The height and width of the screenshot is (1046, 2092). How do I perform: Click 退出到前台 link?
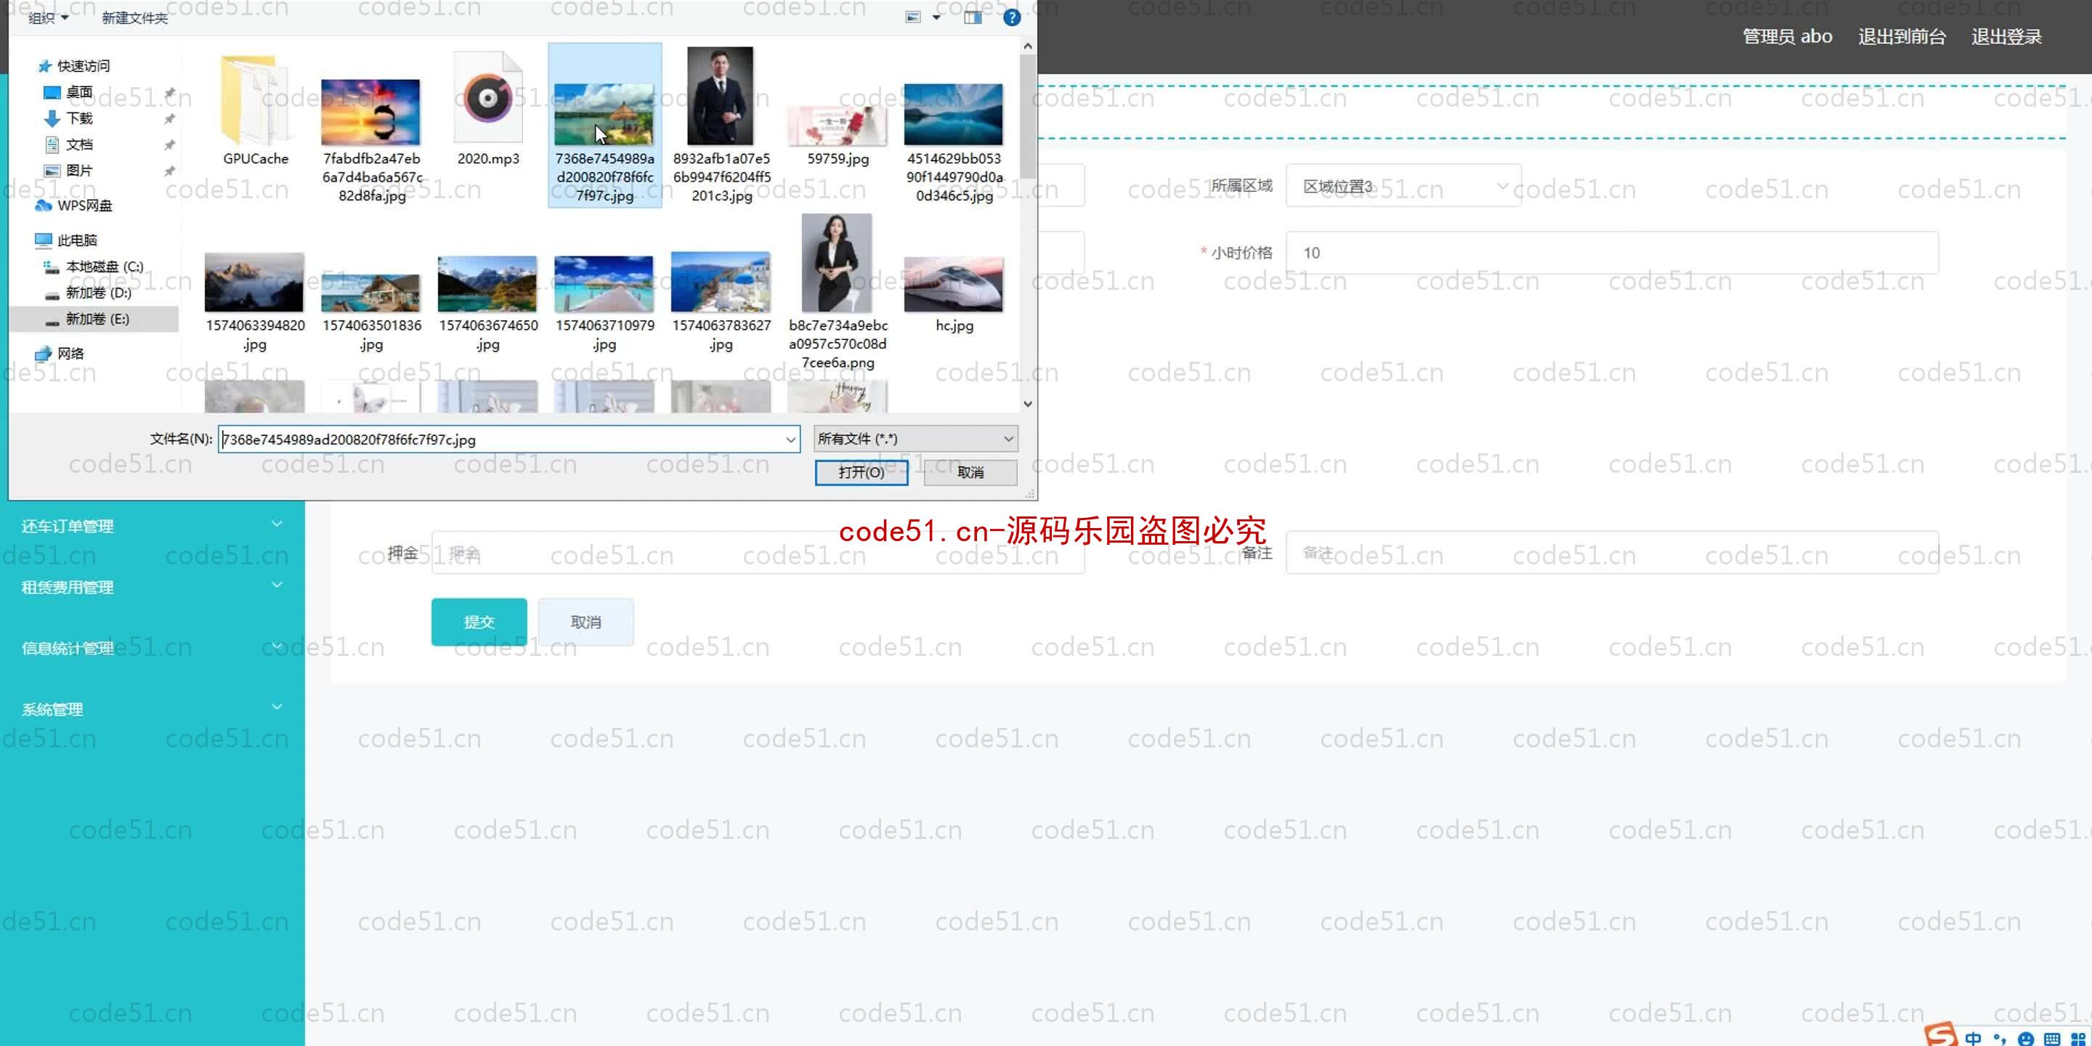[x=1901, y=36]
